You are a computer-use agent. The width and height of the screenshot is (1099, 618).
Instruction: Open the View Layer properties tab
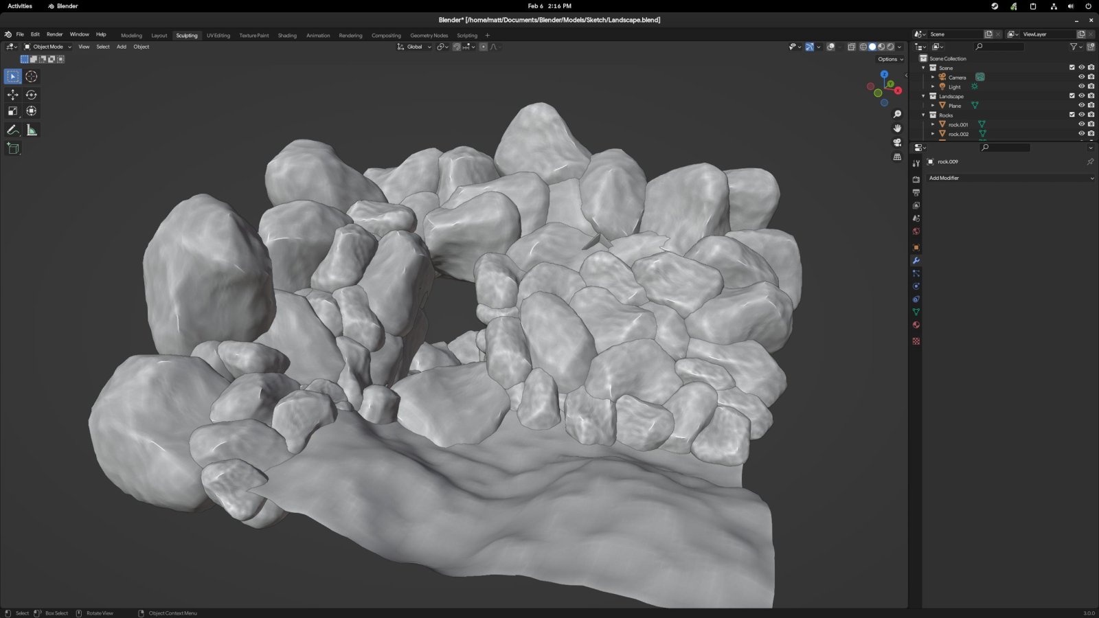point(916,205)
